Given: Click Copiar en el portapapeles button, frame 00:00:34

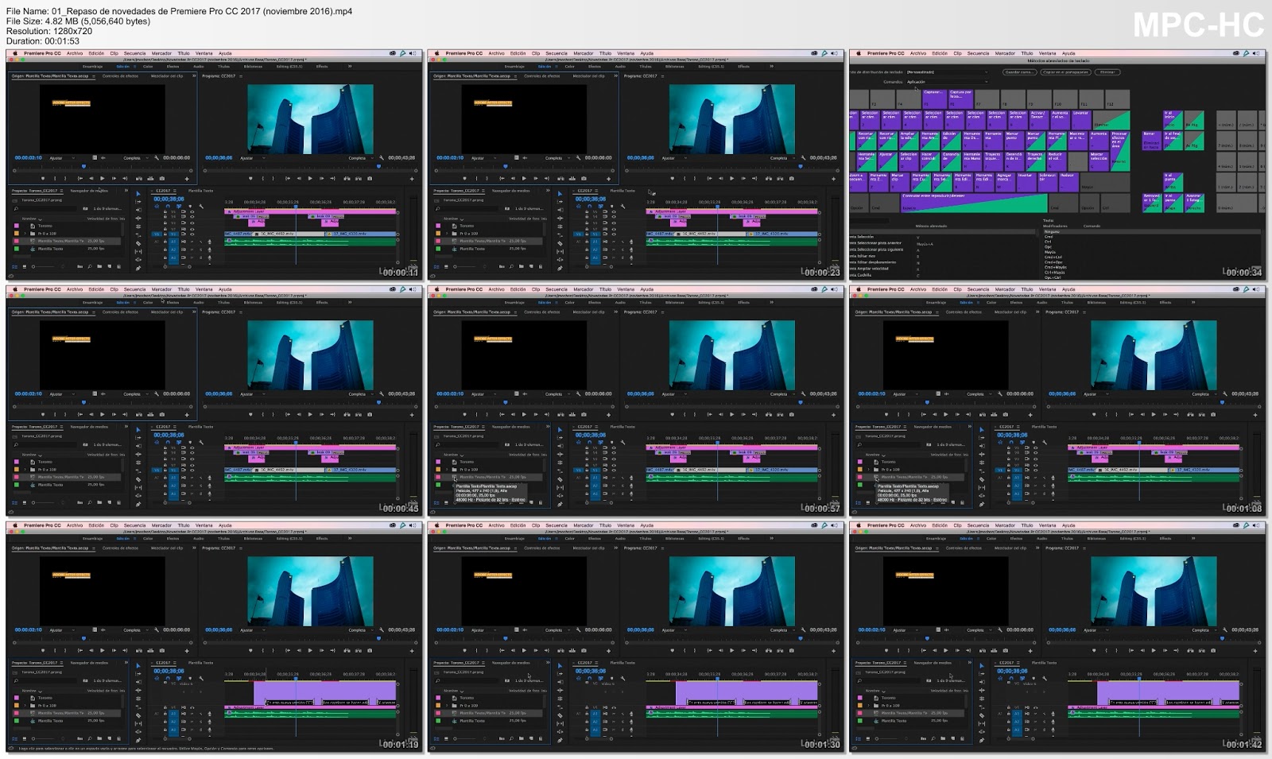Looking at the screenshot, I should tap(1065, 72).
